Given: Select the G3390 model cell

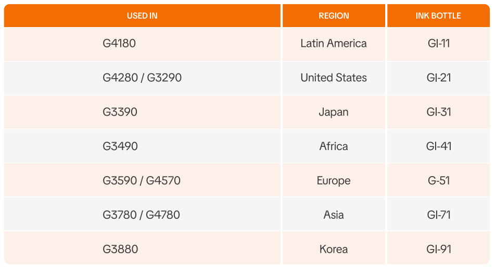Looking at the screenshot, I should [120, 112].
